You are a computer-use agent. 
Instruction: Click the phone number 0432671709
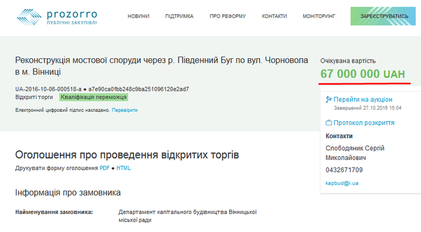click(x=344, y=169)
